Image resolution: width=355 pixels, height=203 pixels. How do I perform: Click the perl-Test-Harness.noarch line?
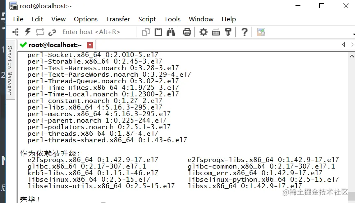click(x=103, y=68)
